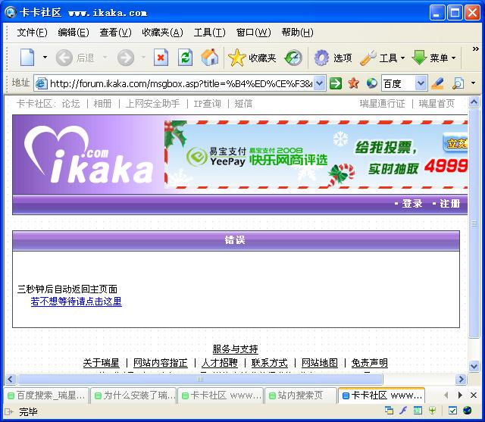Open the 窗口(W) menu
Viewport: 485px width, 422px height.
pyautogui.click(x=253, y=32)
